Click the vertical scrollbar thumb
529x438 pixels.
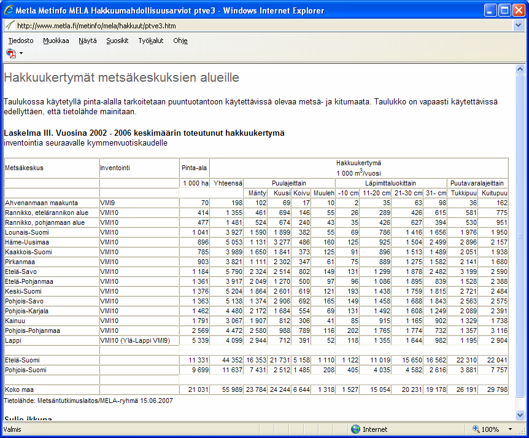point(520,235)
